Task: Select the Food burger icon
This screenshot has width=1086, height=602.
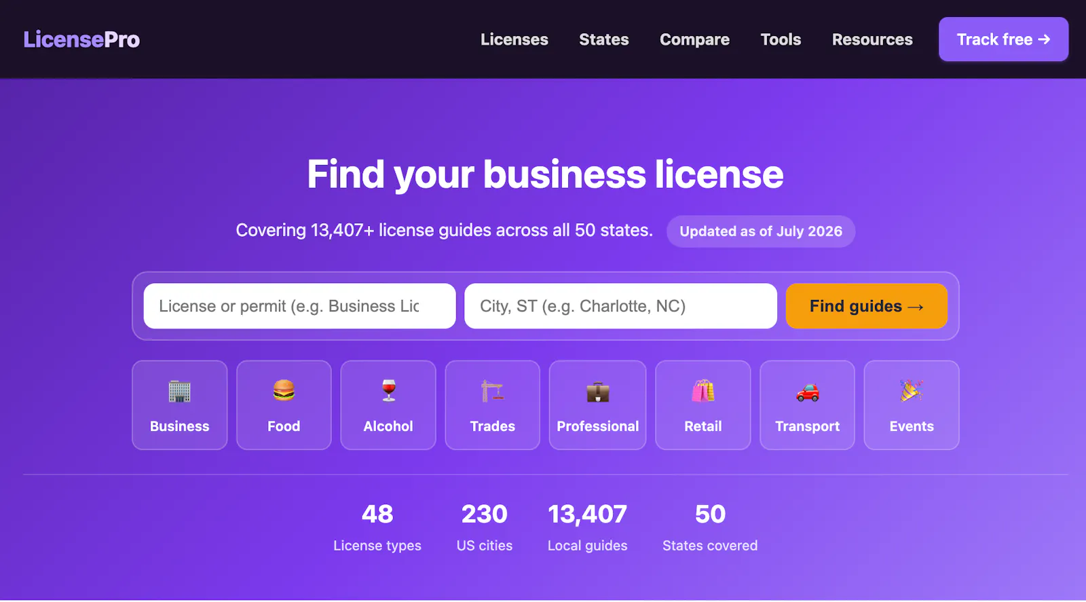Action: click(x=284, y=390)
